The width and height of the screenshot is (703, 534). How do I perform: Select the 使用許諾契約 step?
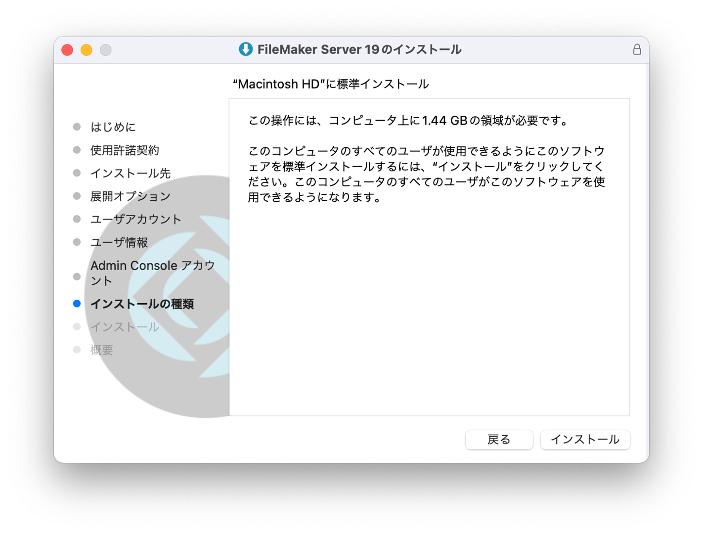(125, 150)
